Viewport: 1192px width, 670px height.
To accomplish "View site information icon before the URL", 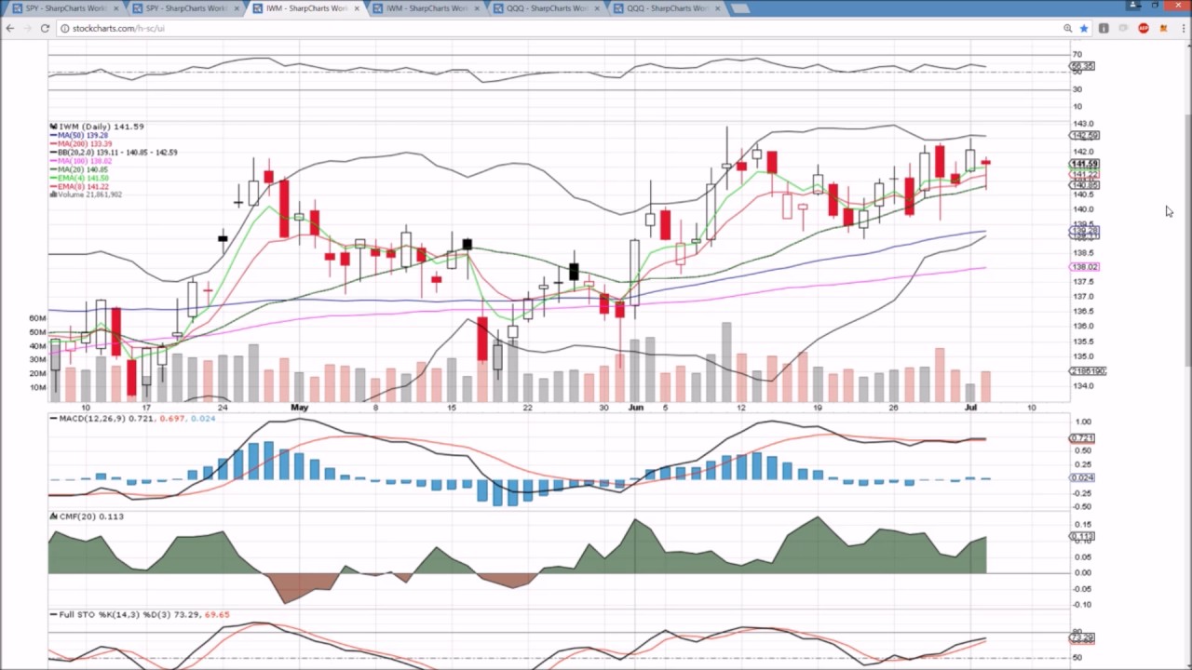I will coord(64,28).
